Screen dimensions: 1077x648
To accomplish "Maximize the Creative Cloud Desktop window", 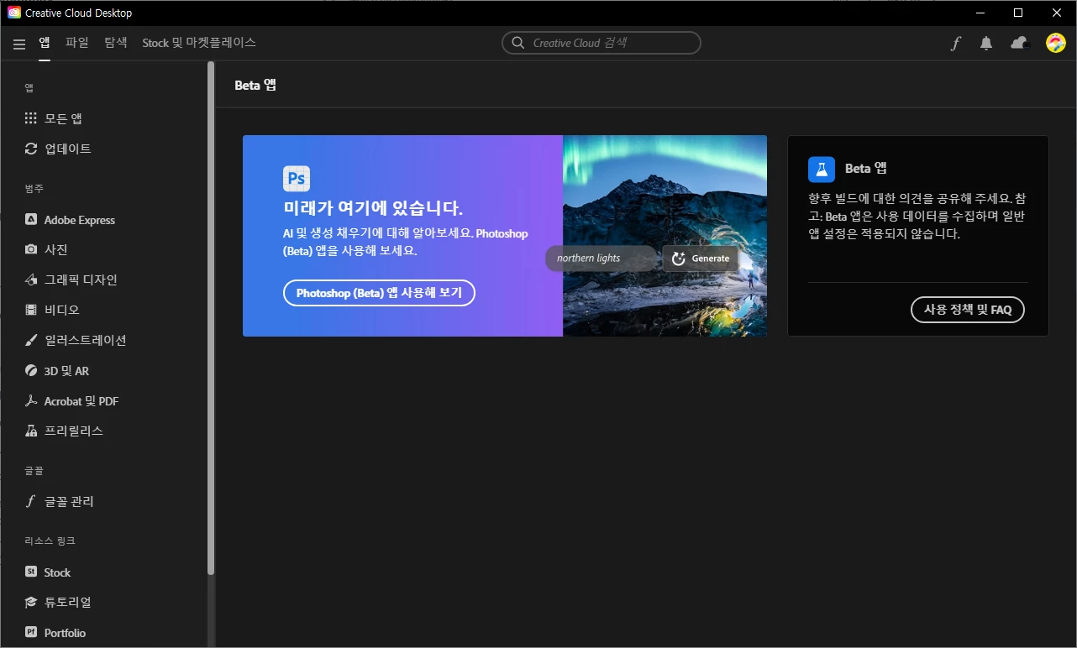I will 1017,13.
